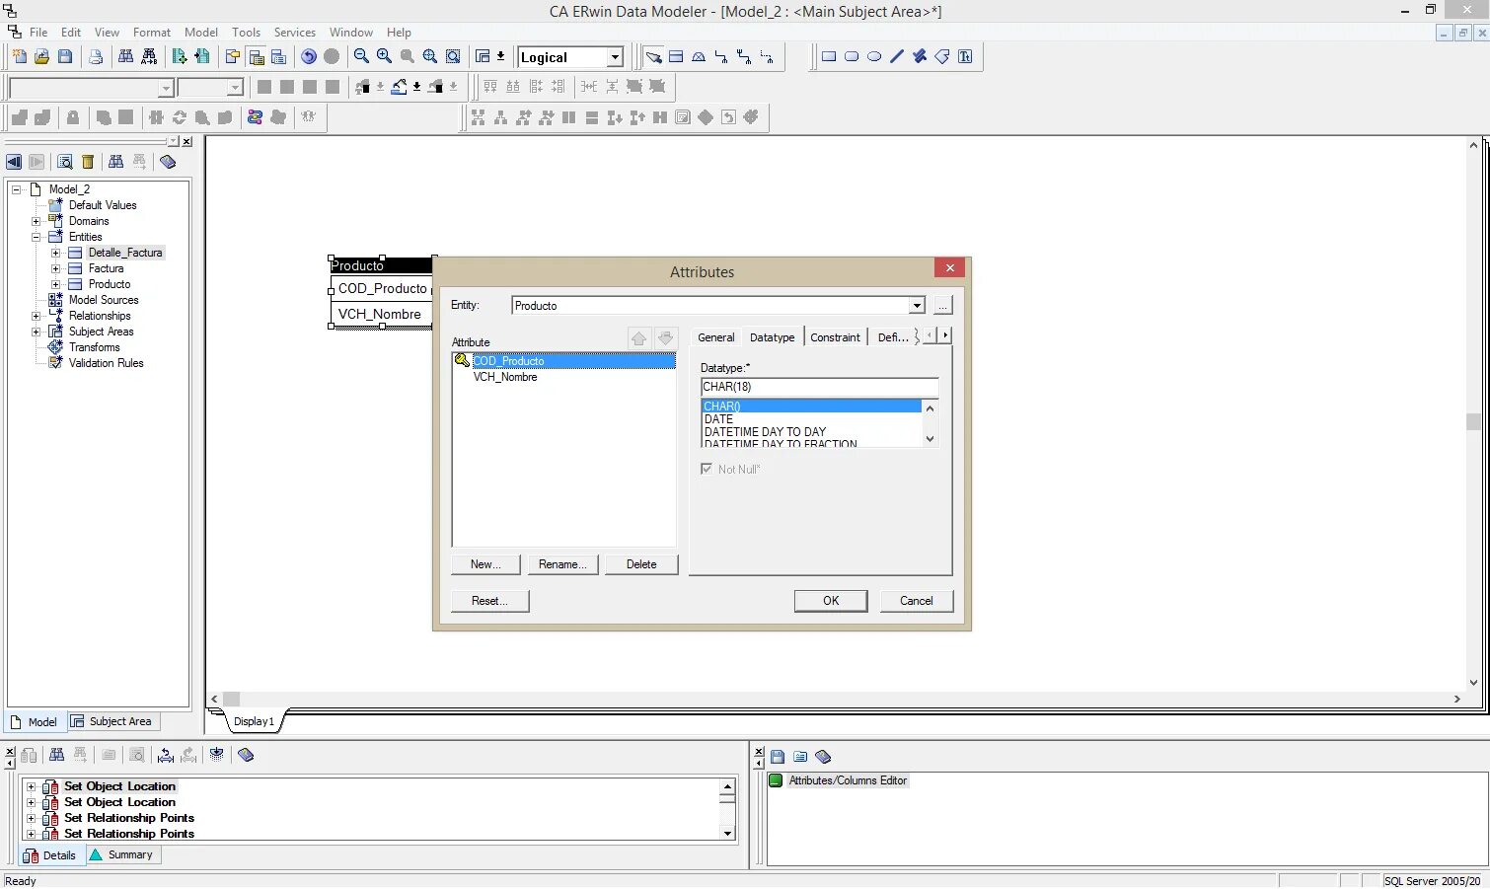Select the Rectangle drawing tool
This screenshot has height=889, width=1490.
tap(829, 56)
